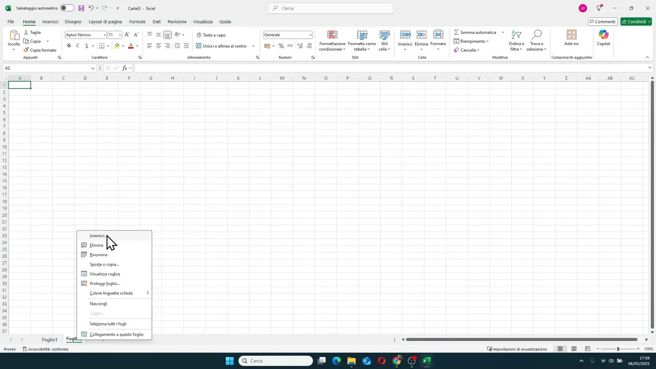This screenshot has width=656, height=369.
Task: Click the decrease indent icon
Action: point(177,46)
